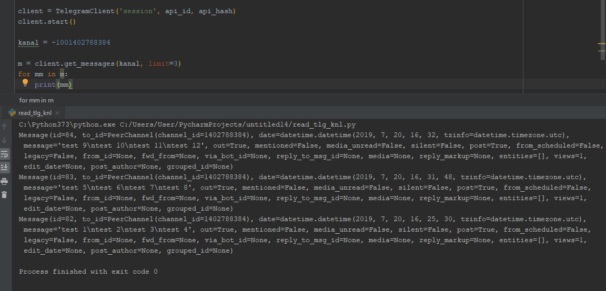
Task: Click the print(mm) code line
Action: 53,85
